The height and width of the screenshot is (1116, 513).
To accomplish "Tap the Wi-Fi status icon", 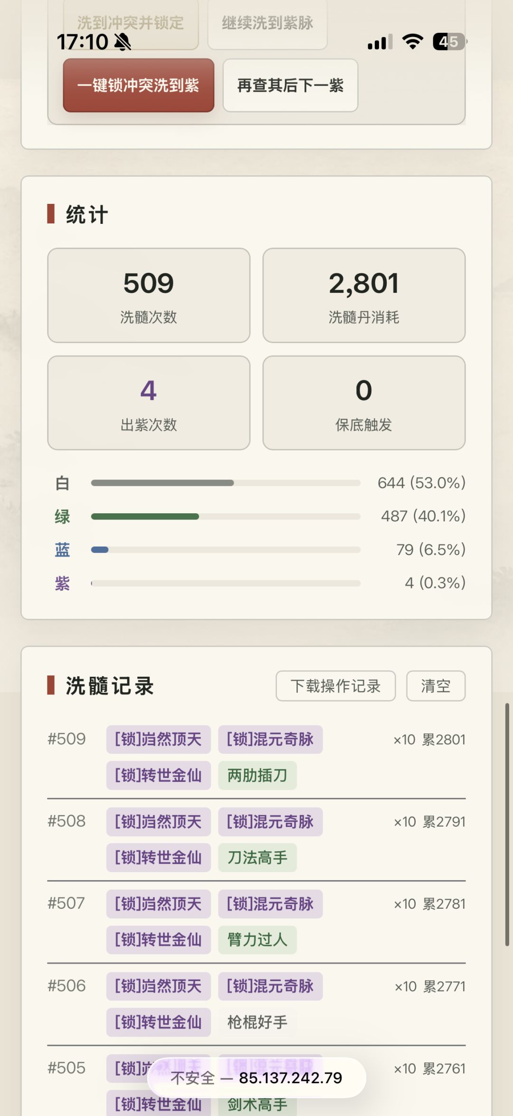I will pyautogui.click(x=413, y=42).
